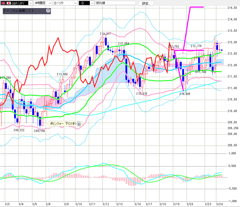This screenshot has width=240, height=207.
Task: Click the 3/16 date on time axis
Action: (138, 204)
